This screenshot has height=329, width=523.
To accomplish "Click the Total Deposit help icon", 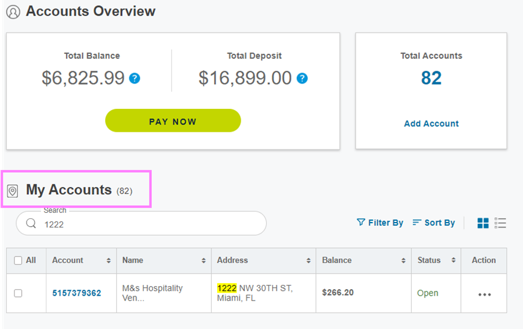I will click(302, 79).
